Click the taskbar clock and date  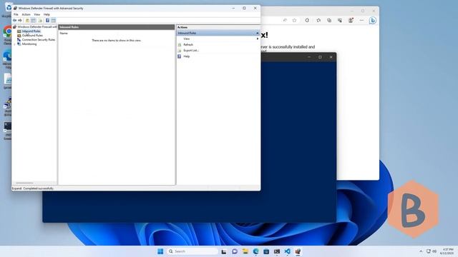pos(447,251)
